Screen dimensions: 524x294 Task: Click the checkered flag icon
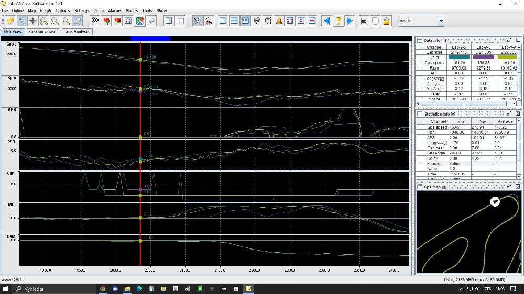[x=95, y=21]
